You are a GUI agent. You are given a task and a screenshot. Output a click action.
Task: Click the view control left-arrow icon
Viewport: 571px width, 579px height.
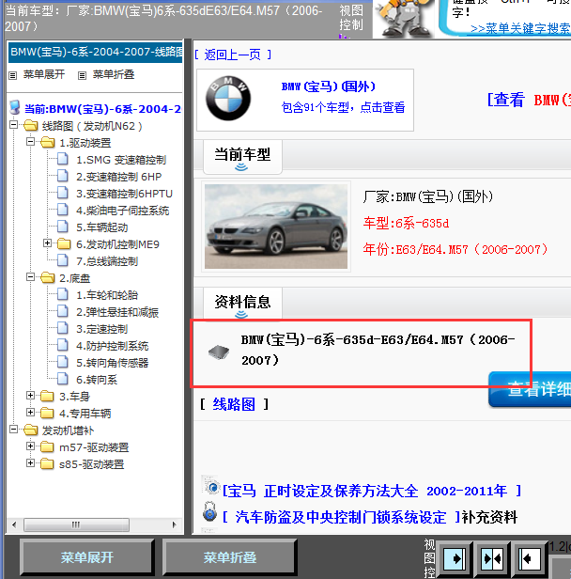(x=530, y=558)
